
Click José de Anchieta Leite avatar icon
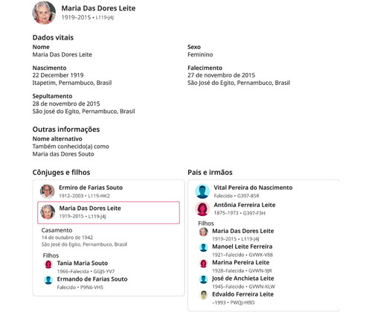click(203, 279)
